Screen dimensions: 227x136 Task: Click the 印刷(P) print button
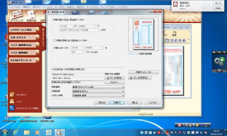point(117,103)
